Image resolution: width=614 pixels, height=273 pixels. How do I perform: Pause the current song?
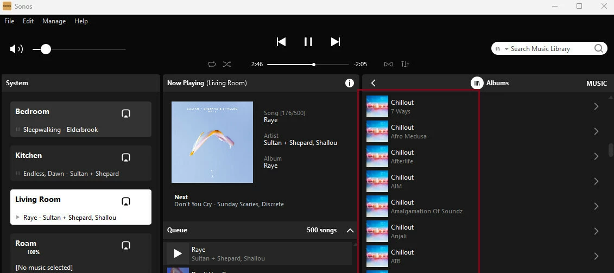tap(308, 42)
